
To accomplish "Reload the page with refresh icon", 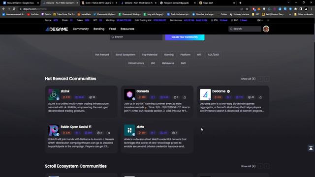I will pos(14,9).
